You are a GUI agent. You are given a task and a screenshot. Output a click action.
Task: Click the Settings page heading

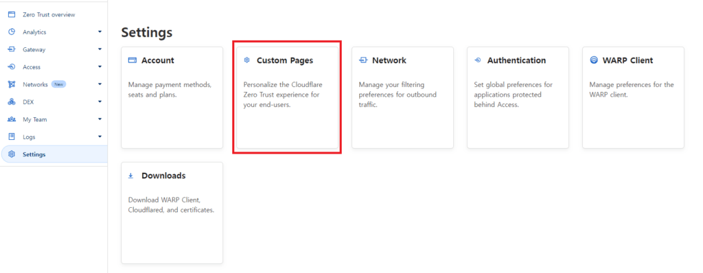[x=147, y=33]
